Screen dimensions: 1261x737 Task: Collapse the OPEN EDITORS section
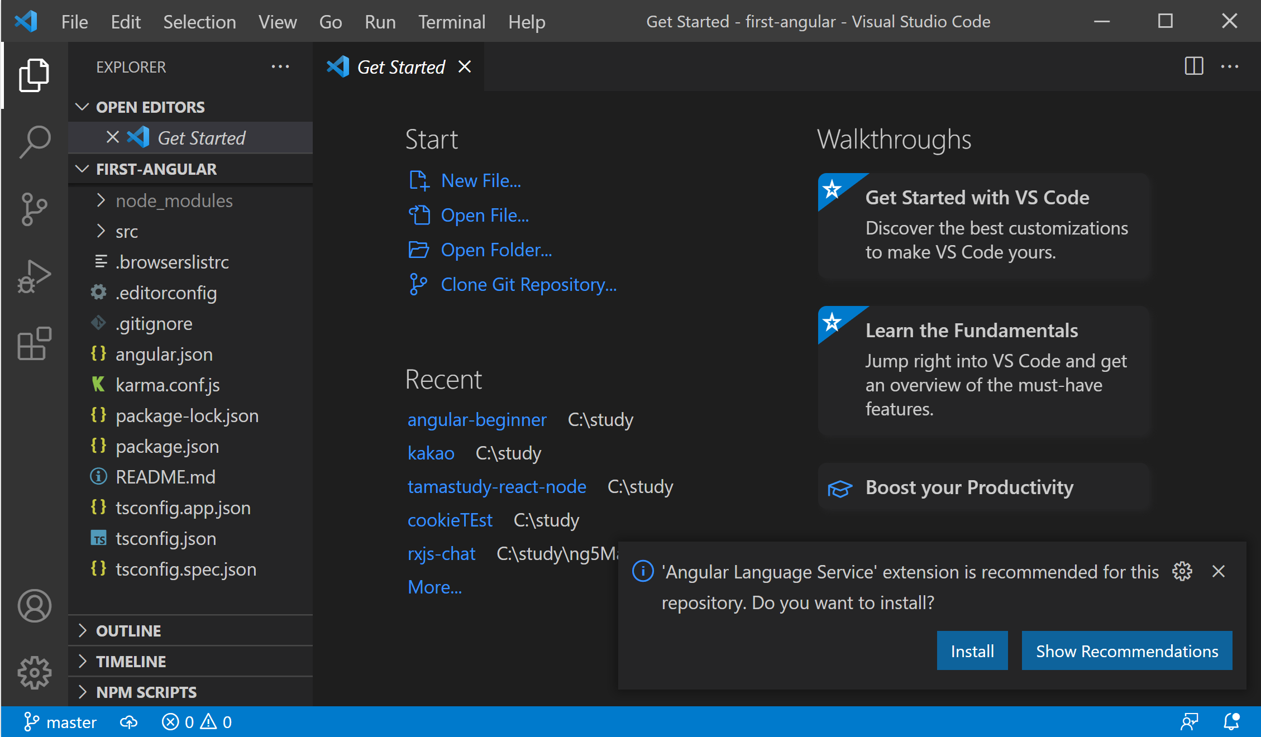150,107
